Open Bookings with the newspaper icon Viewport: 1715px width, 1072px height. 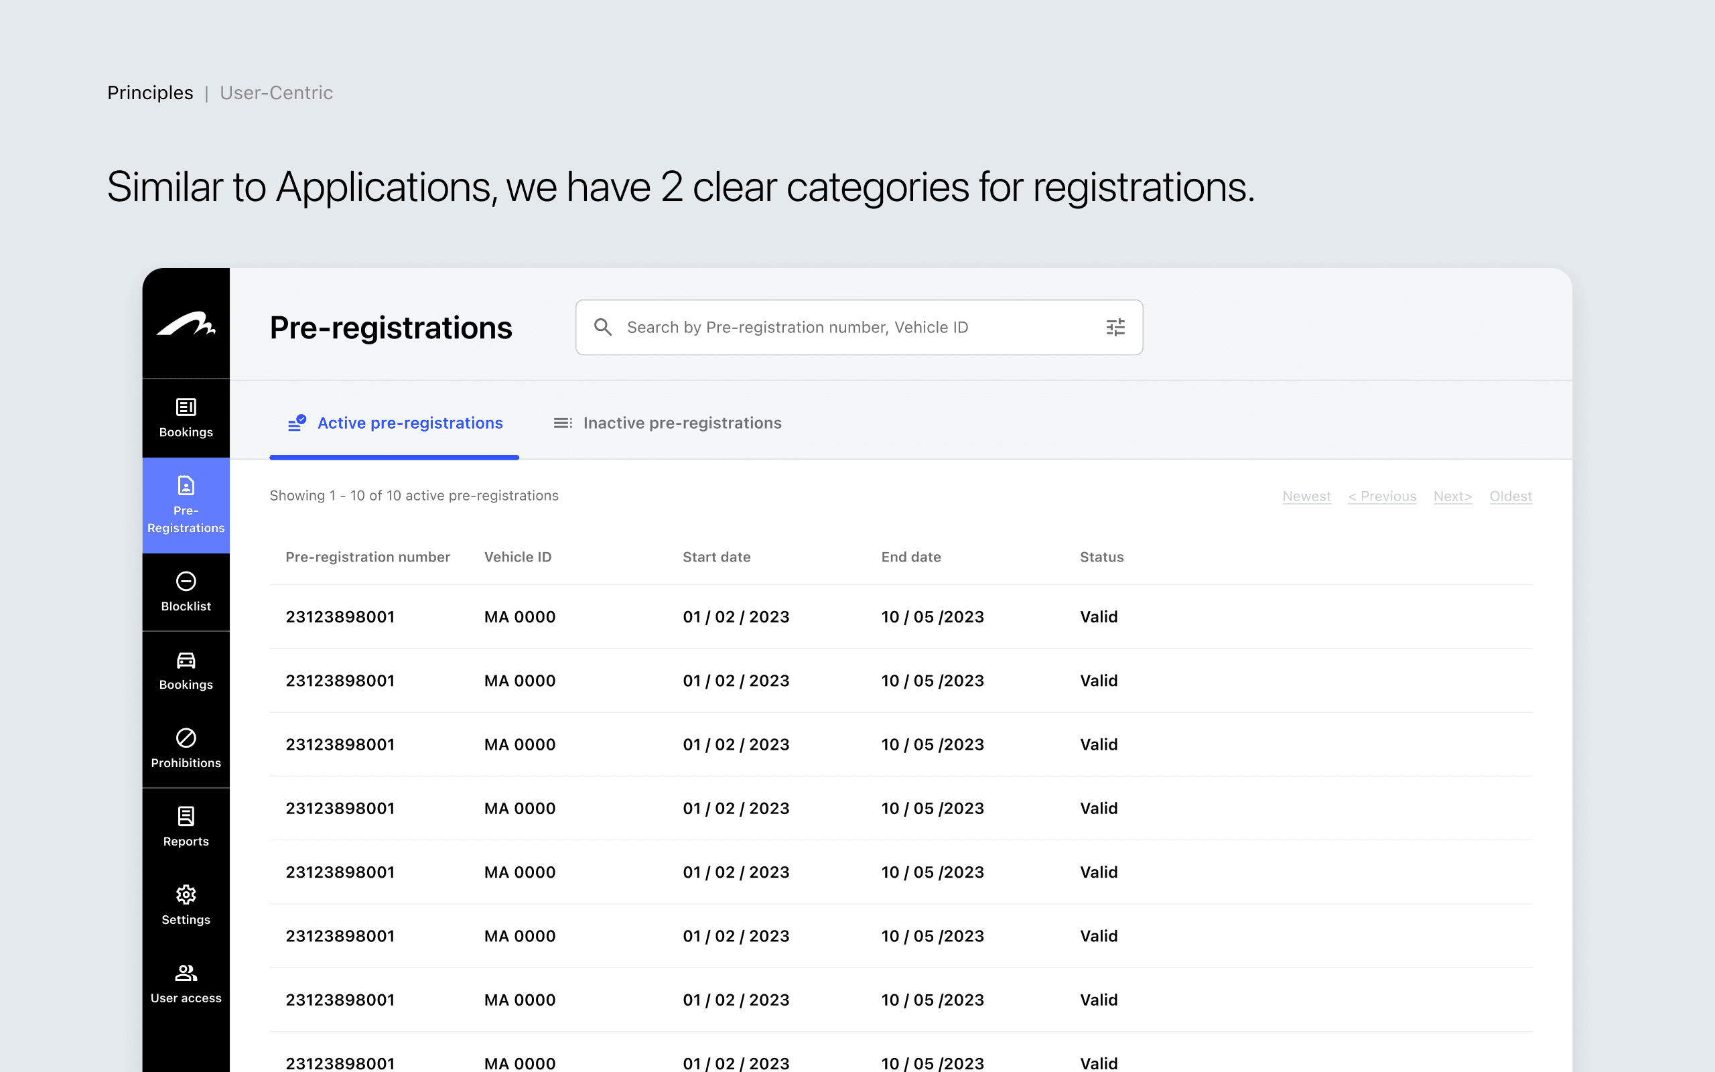click(x=186, y=417)
